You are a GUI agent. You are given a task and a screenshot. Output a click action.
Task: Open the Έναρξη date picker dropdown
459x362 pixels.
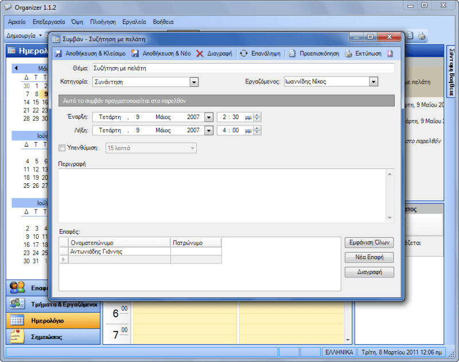coord(209,117)
